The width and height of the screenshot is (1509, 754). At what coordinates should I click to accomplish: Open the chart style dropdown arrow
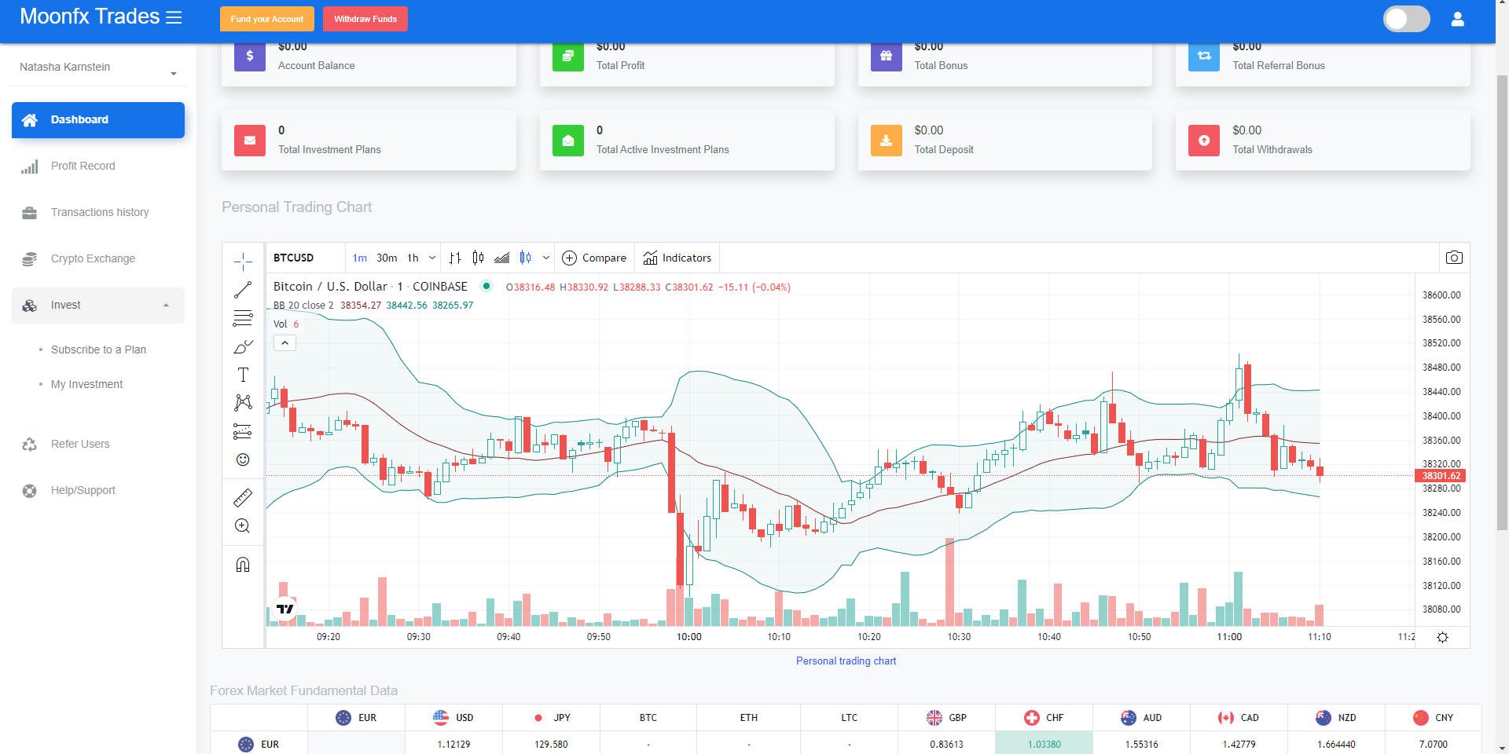pyautogui.click(x=545, y=258)
